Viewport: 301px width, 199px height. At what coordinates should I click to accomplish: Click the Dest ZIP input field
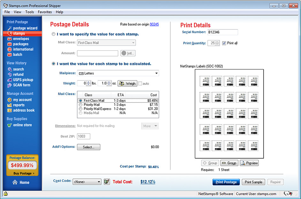[x=84, y=136]
